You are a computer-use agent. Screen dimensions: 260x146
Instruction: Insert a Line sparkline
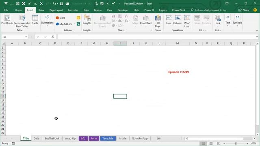(169, 20)
